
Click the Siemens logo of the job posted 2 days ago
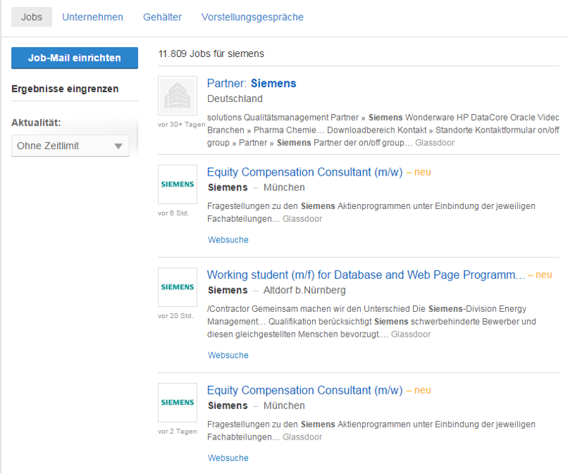[x=177, y=402]
